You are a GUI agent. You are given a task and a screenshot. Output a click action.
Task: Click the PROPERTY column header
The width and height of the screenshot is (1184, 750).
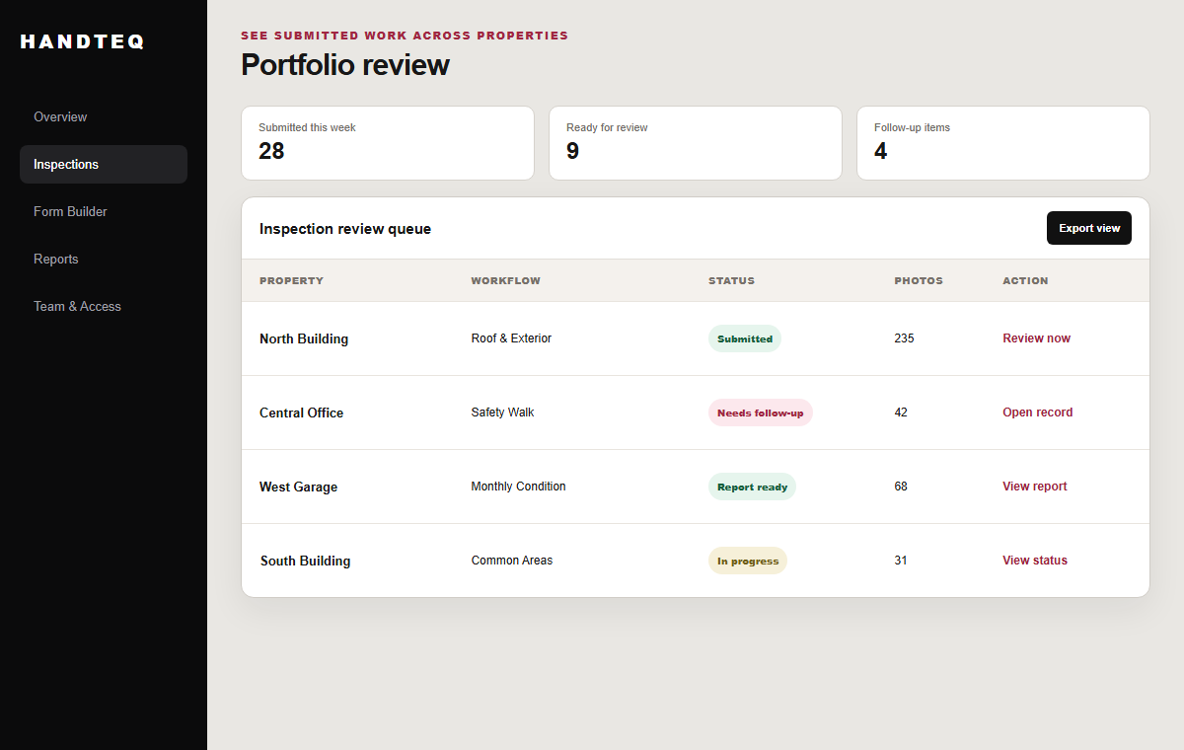click(x=291, y=280)
